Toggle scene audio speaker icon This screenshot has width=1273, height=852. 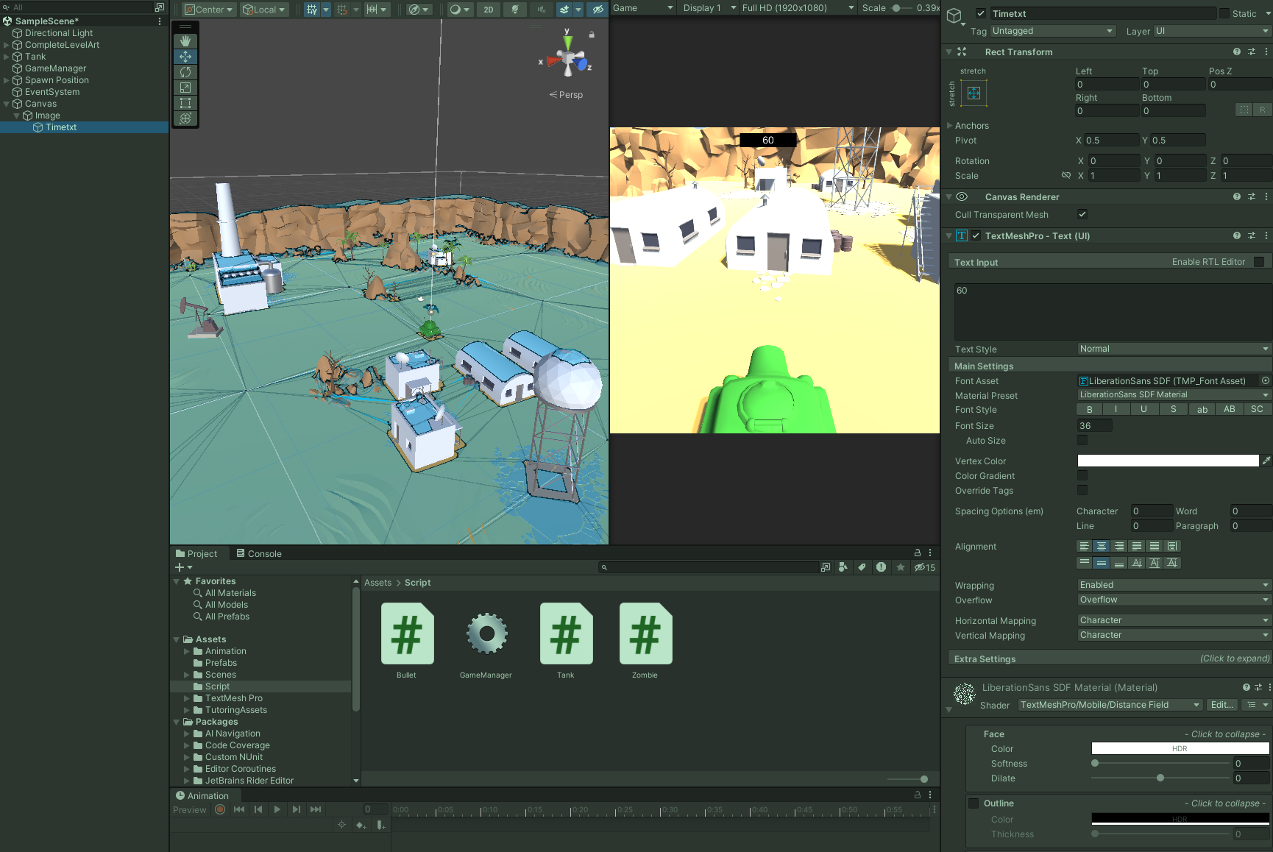pos(542,10)
